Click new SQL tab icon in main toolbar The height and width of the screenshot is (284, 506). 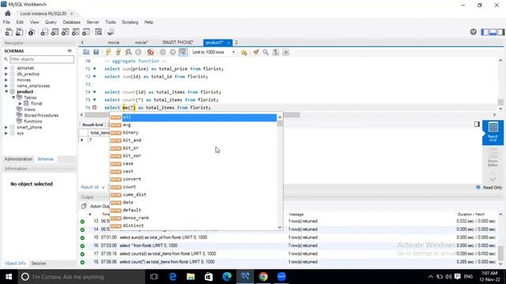click(9, 32)
